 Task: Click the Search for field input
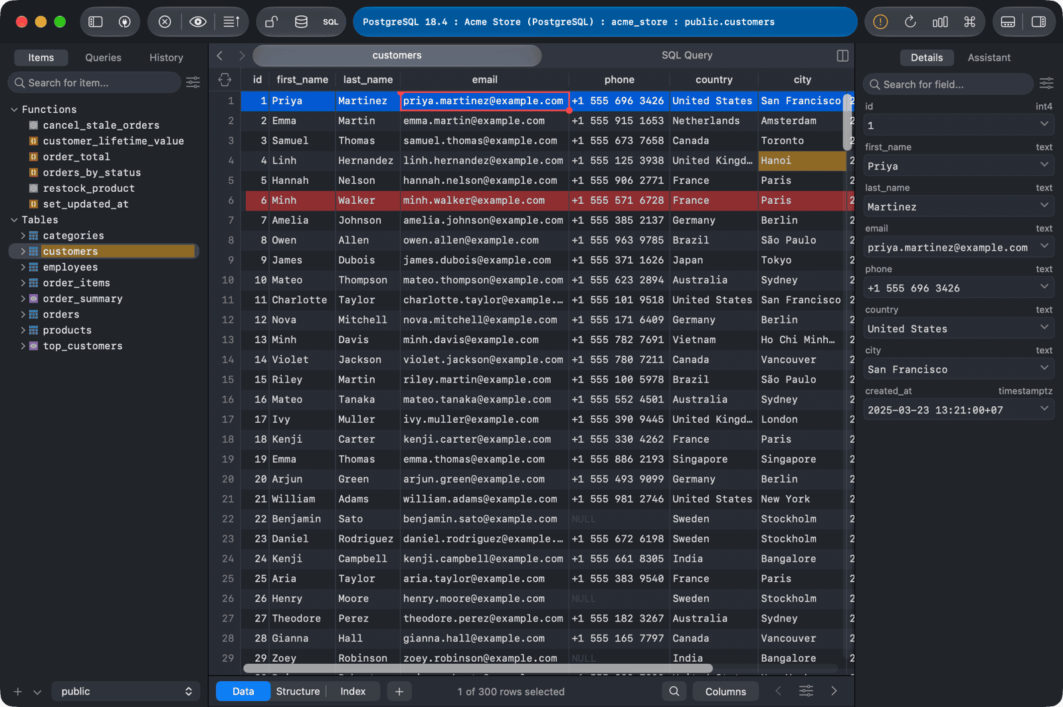pyautogui.click(x=949, y=84)
